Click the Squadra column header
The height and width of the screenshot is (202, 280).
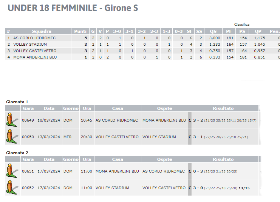(42, 31)
